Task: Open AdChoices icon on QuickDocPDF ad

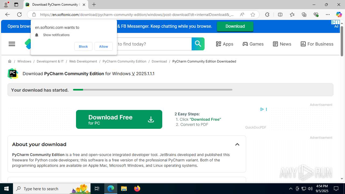Action: click(x=262, y=109)
